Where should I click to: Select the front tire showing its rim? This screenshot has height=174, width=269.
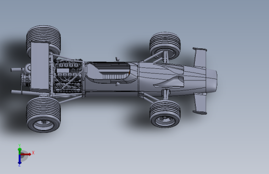(165, 114)
